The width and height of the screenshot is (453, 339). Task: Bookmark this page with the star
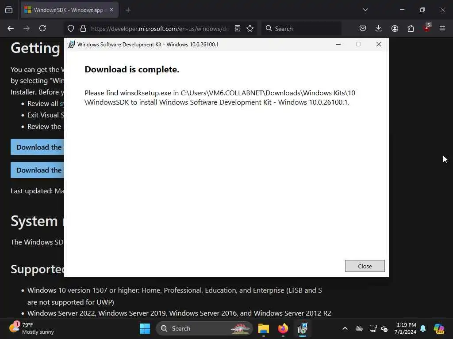(x=250, y=28)
